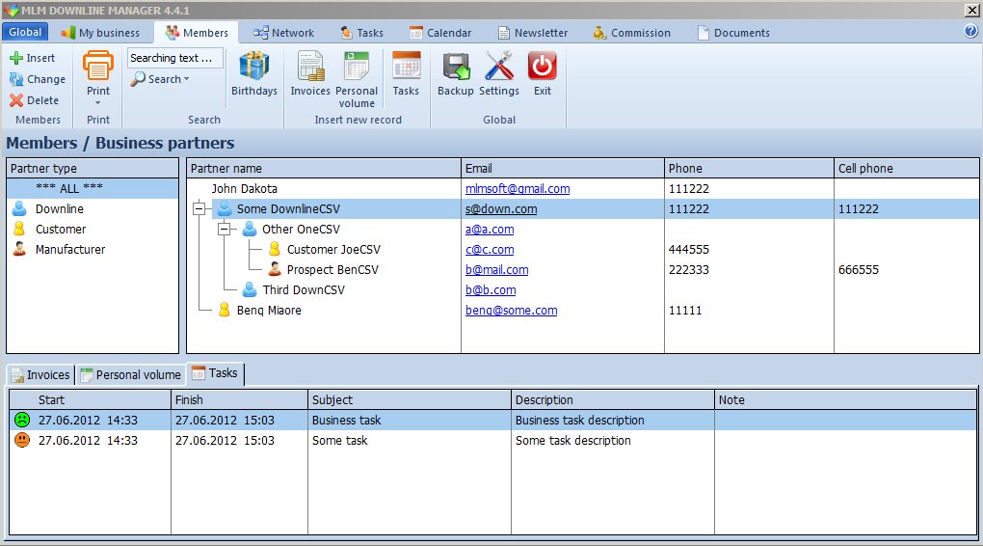The height and width of the screenshot is (546, 983).
Task: Click the Delete member button
Action: click(35, 100)
